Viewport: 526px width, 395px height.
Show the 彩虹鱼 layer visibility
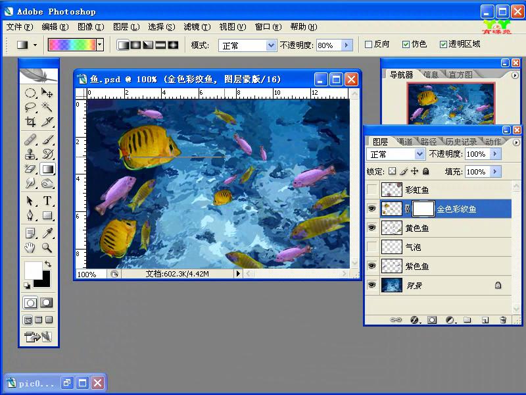[x=372, y=190]
